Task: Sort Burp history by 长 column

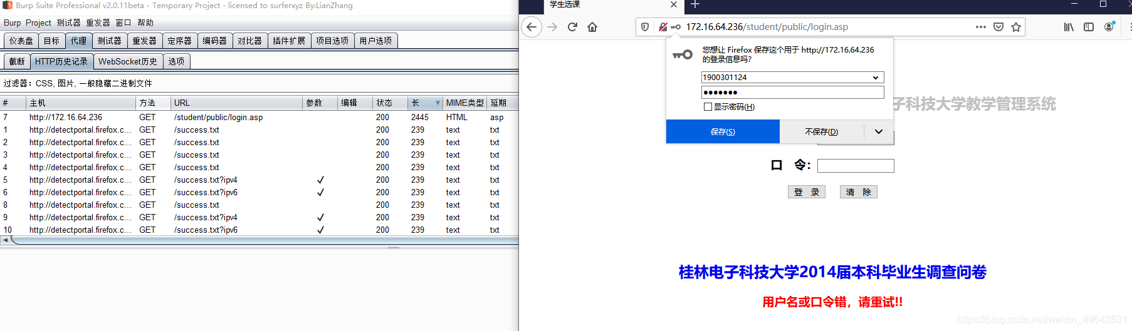Action: (425, 103)
